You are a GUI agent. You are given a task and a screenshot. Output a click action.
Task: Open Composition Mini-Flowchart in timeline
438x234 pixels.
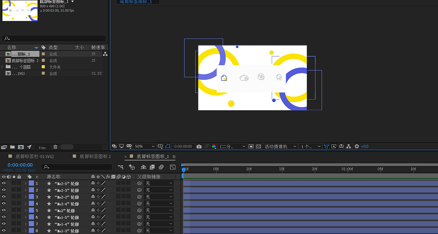(120, 167)
